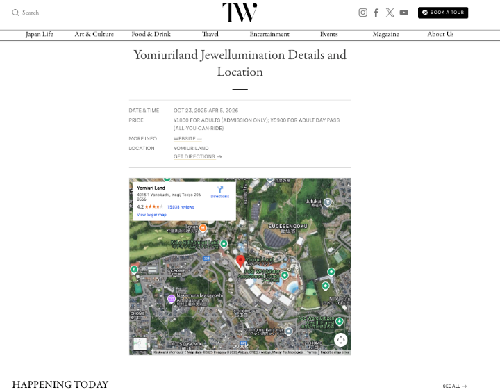Click the Jufukuji temple map marker
Screen dimensions: 500x392
pos(328,202)
